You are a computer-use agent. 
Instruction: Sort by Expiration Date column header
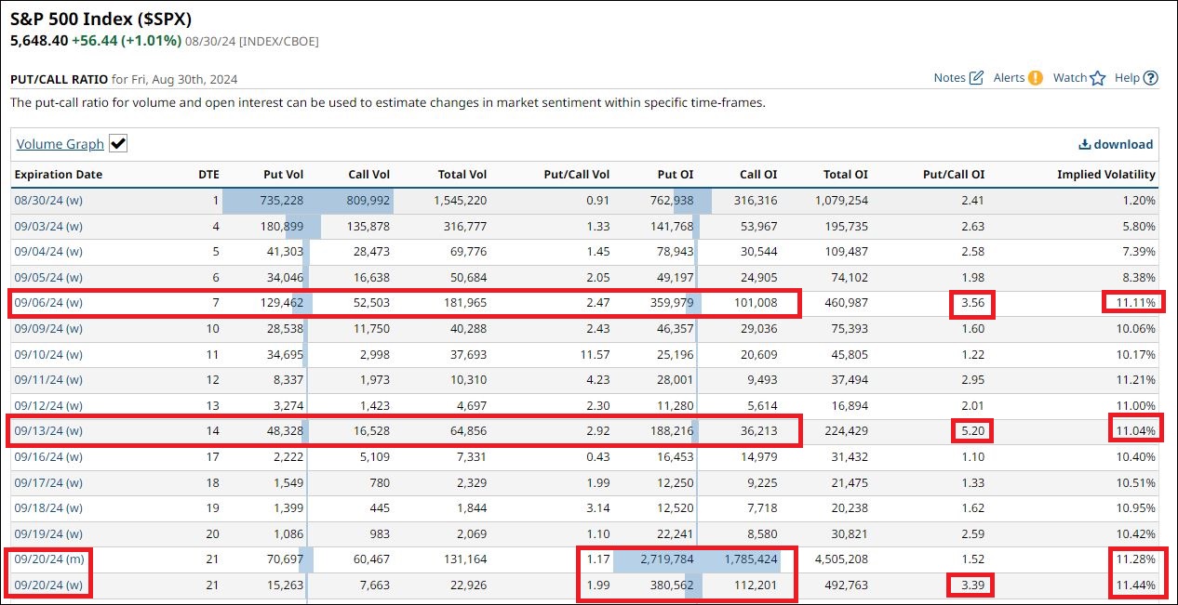[x=58, y=175]
